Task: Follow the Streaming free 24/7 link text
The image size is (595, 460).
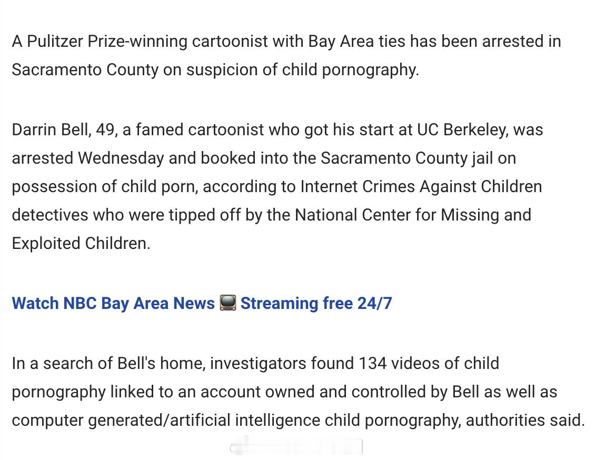Action: tap(316, 303)
